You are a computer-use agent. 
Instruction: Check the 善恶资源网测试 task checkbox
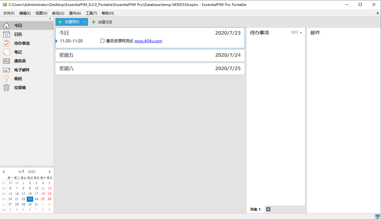tap(102, 41)
